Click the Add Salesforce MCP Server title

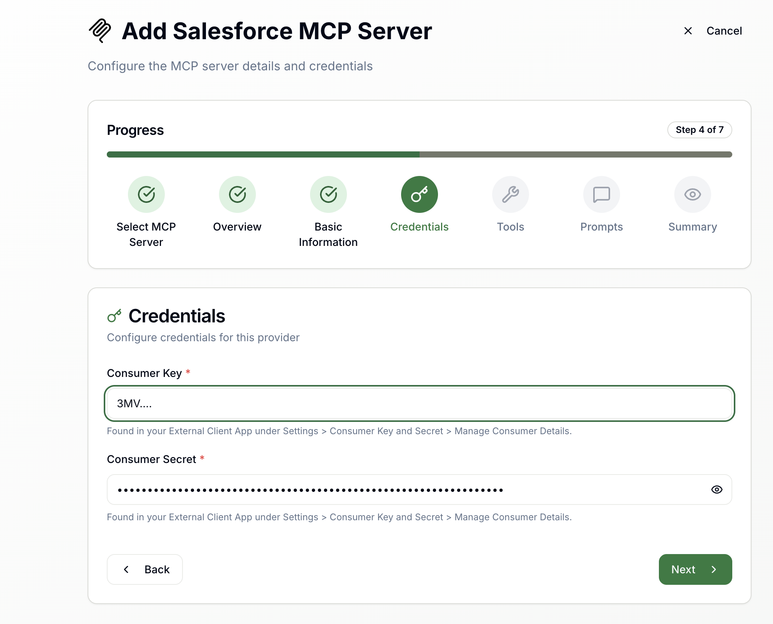(277, 31)
